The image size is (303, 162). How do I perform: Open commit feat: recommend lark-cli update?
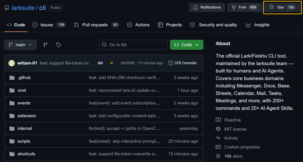click(125, 90)
